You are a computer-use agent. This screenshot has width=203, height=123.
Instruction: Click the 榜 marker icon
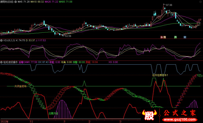(x=164, y=37)
